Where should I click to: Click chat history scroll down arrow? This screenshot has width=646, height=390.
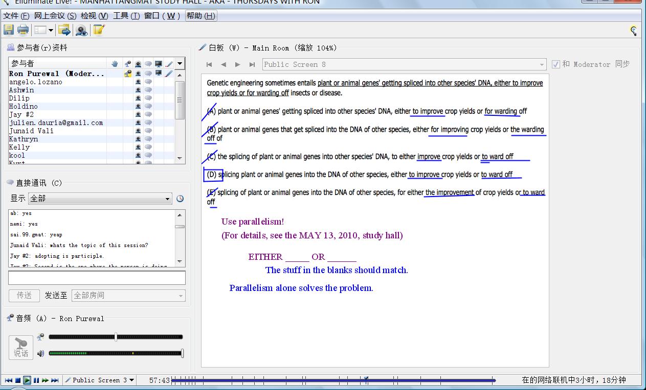[180, 262]
